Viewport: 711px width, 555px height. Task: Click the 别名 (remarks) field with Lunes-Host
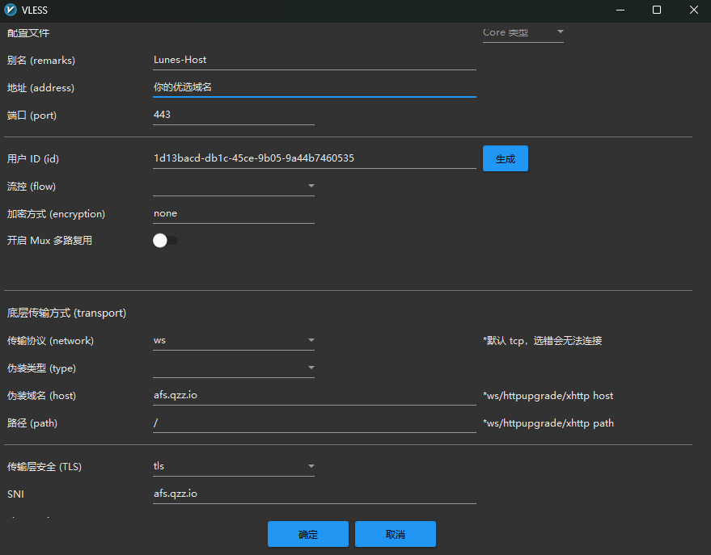(x=314, y=60)
